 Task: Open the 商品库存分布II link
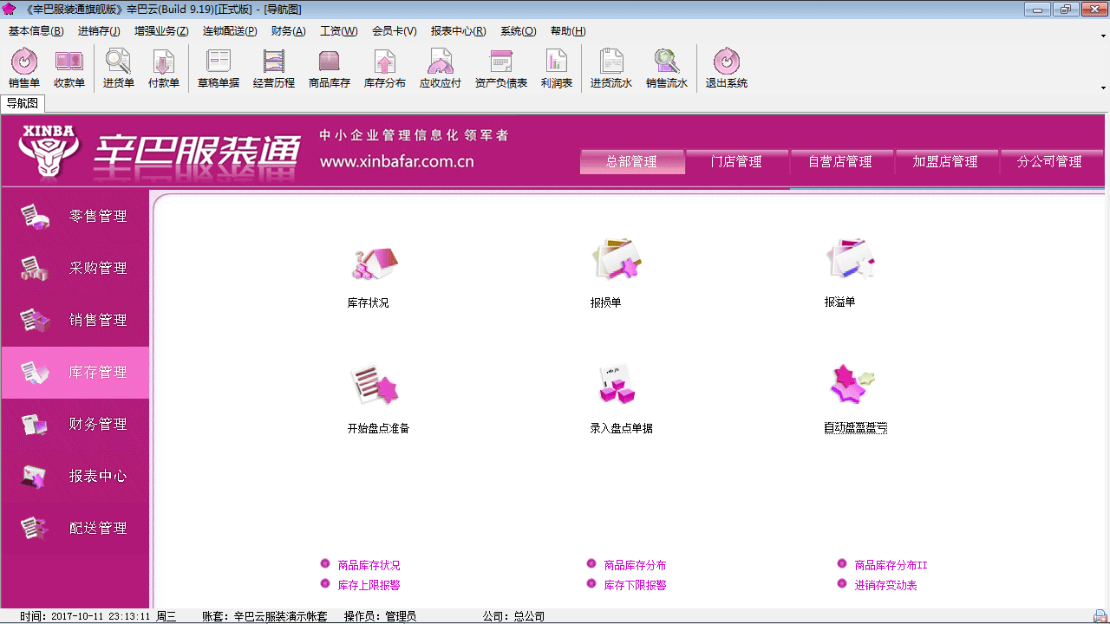(891, 565)
